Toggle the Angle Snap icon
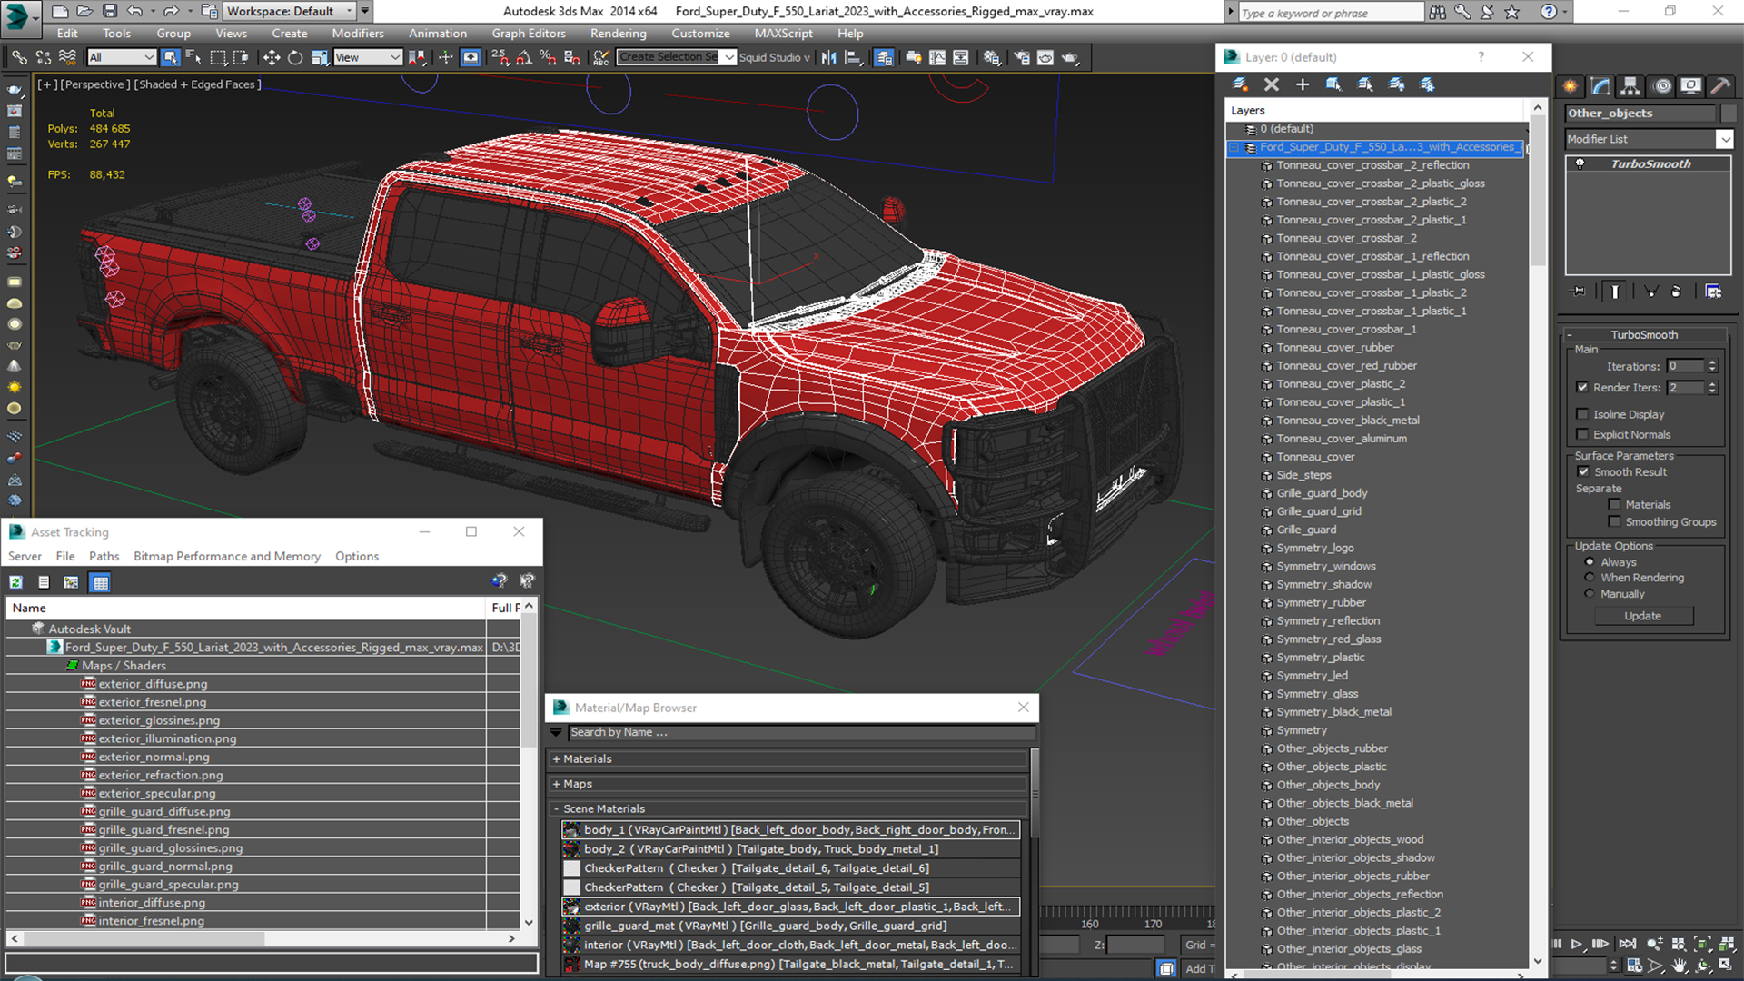This screenshot has width=1744, height=981. 524,57
